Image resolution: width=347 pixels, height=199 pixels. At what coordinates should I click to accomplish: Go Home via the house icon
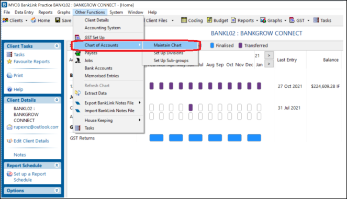(33, 20)
